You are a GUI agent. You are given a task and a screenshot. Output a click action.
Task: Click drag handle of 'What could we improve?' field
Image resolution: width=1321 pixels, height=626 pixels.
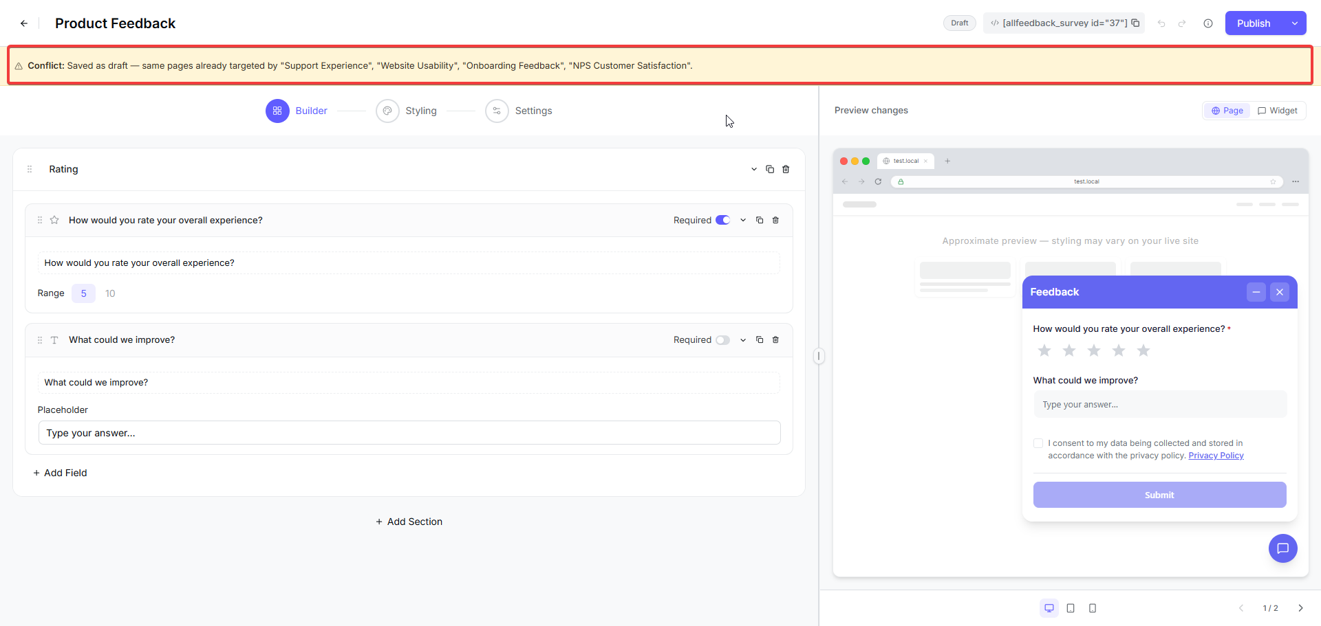(x=40, y=340)
